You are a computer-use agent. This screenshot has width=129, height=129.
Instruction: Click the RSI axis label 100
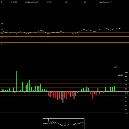[2, 23]
